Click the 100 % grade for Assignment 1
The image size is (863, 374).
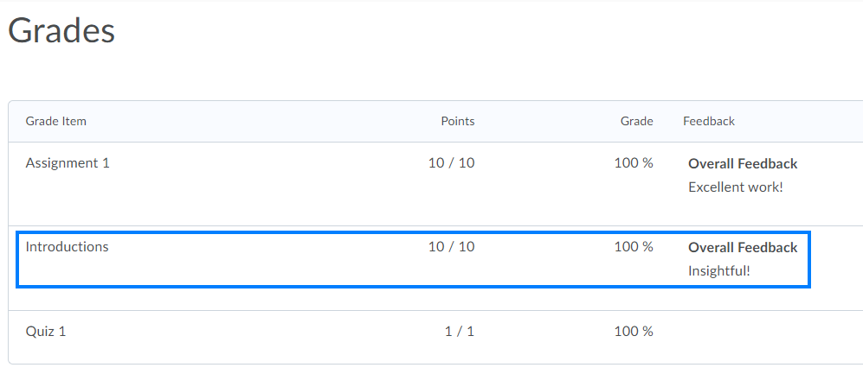click(634, 162)
